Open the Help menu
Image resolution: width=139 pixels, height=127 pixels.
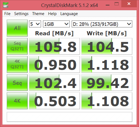[x=52, y=14]
